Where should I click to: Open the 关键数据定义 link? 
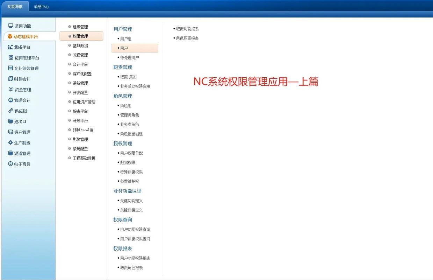point(131,210)
